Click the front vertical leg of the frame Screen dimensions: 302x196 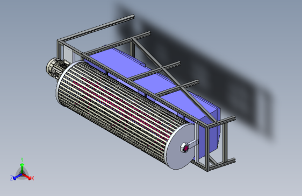208,148
